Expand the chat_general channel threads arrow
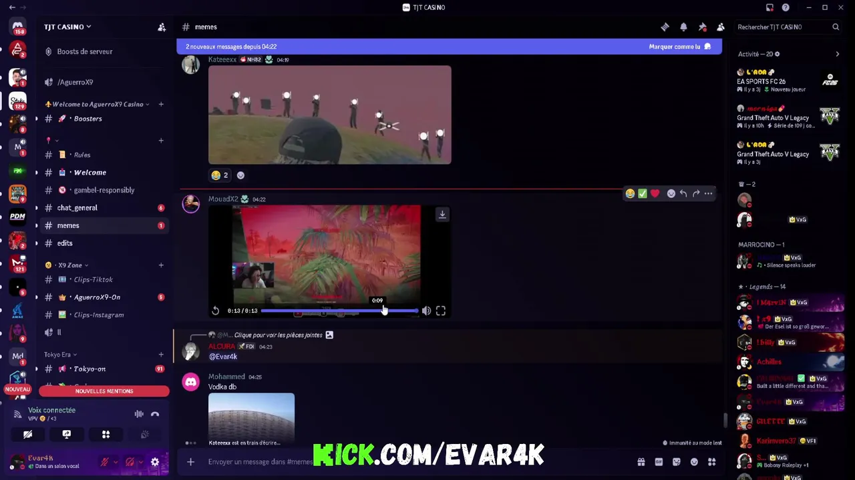The height and width of the screenshot is (480, 855). pyautogui.click(x=36, y=208)
